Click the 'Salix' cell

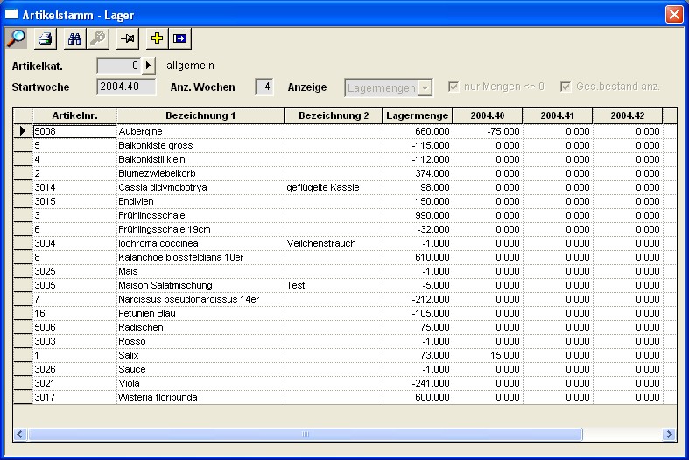[x=200, y=355]
